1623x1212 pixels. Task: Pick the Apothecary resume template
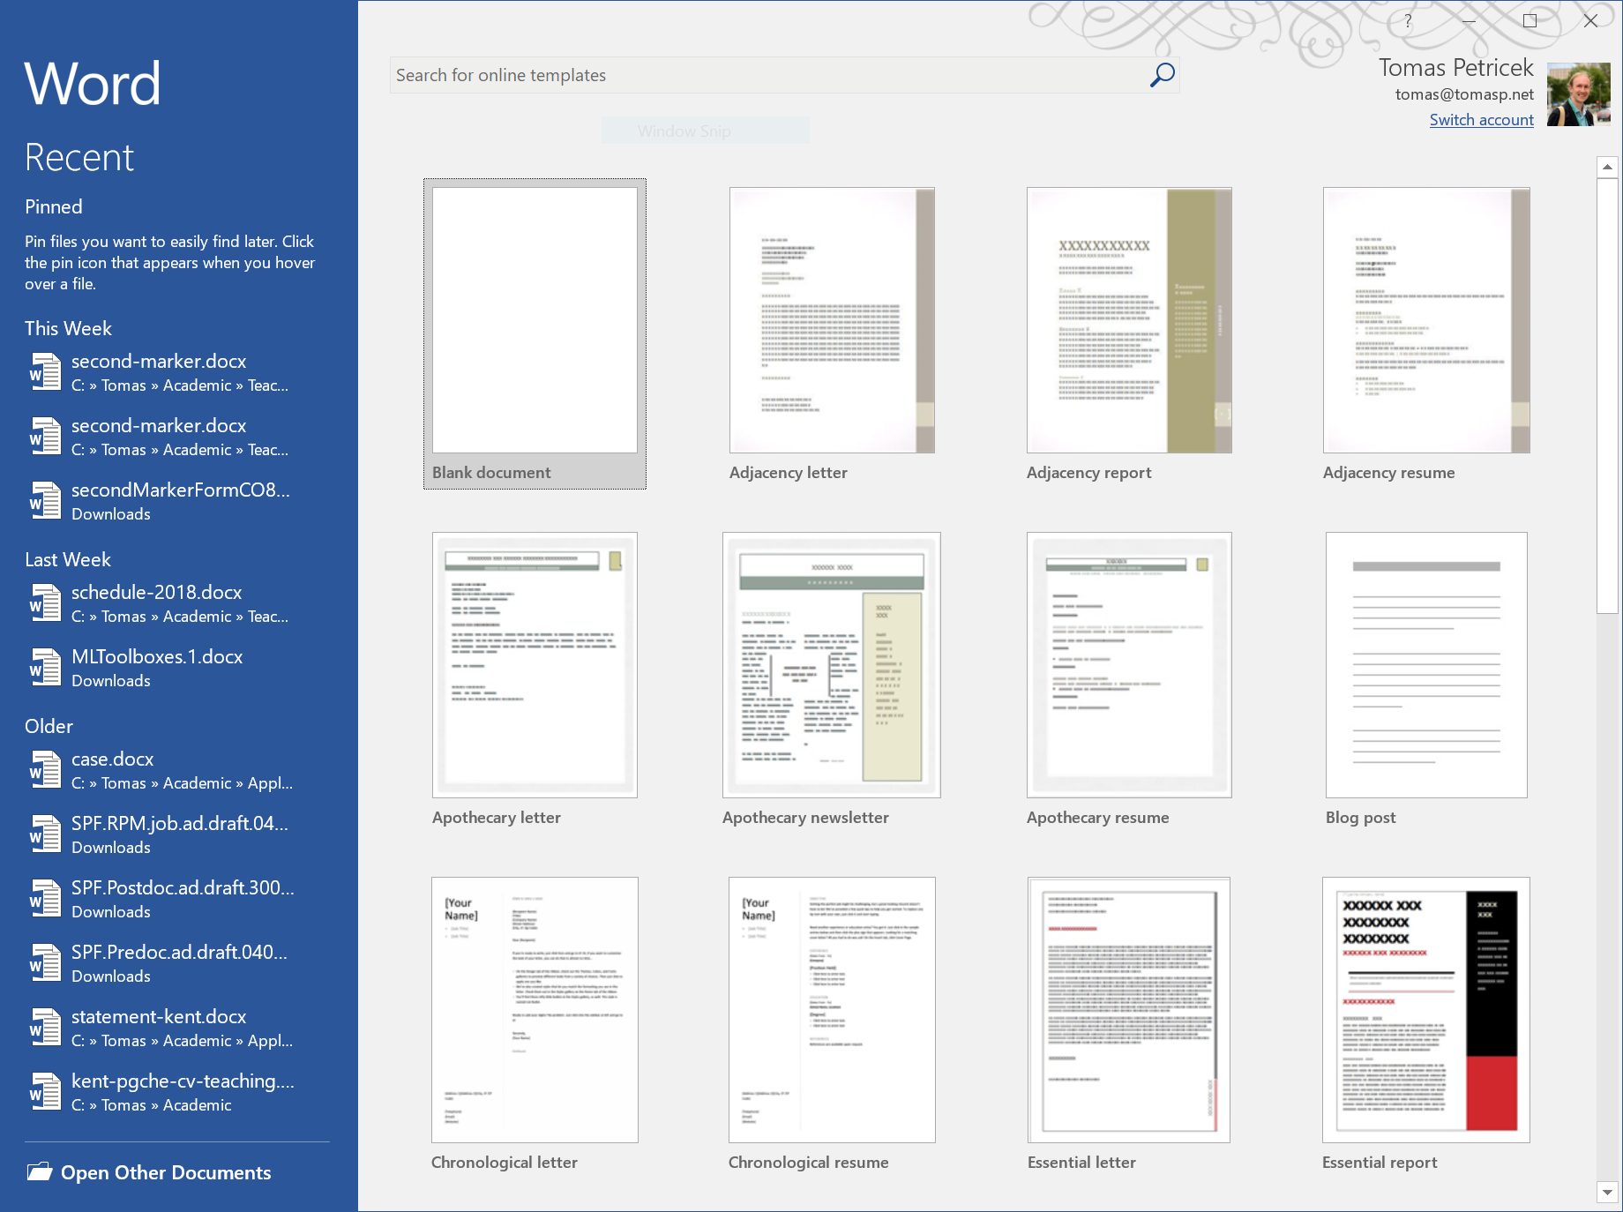[x=1129, y=678]
